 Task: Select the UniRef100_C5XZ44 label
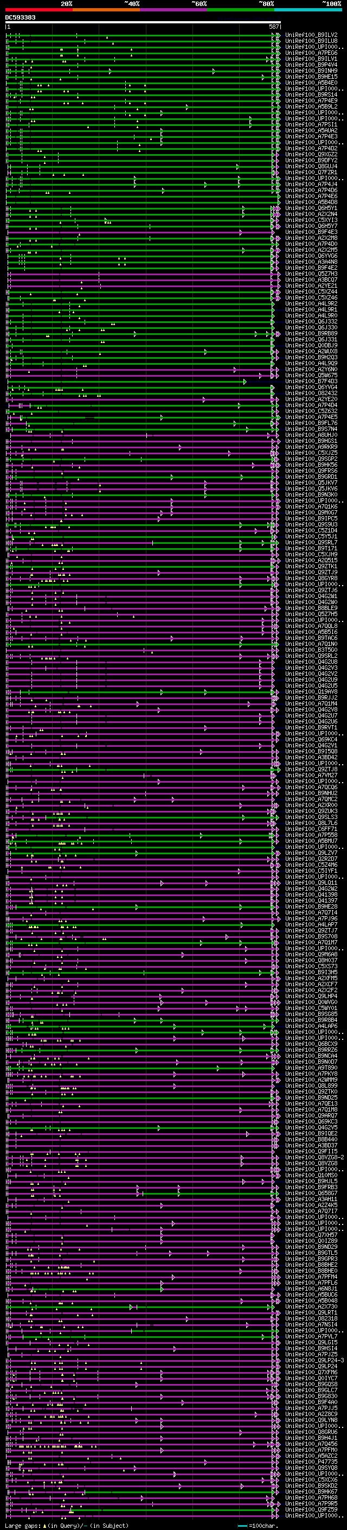pos(311,291)
